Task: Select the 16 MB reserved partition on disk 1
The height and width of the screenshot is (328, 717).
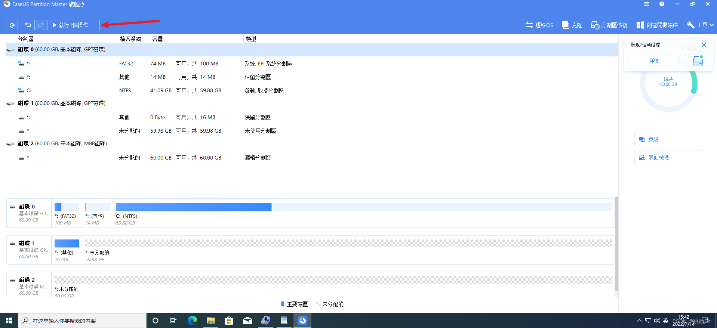Action: coord(312,117)
